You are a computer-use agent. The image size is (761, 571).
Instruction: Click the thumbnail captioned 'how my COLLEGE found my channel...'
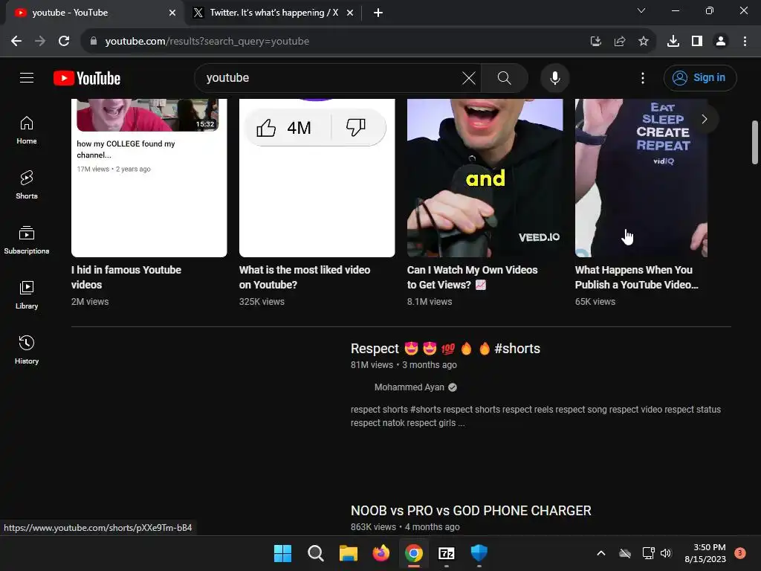pyautogui.click(x=149, y=178)
